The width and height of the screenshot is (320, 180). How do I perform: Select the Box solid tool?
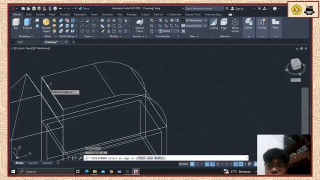[16, 24]
